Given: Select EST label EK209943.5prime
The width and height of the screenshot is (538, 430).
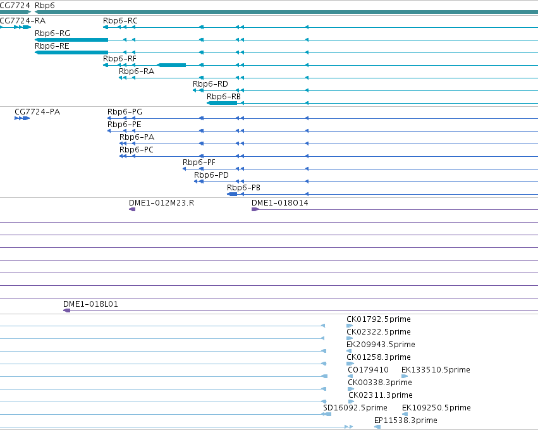Looking at the screenshot, I should (x=381, y=345).
